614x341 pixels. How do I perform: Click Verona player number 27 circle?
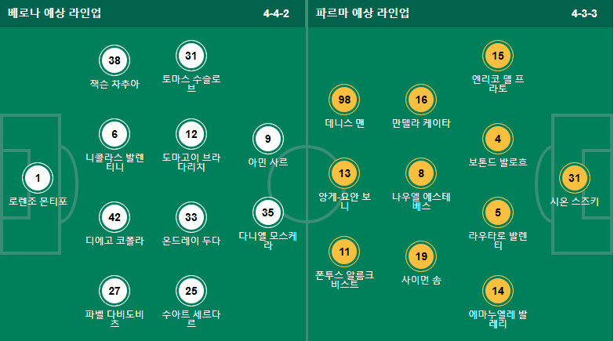pos(114,291)
